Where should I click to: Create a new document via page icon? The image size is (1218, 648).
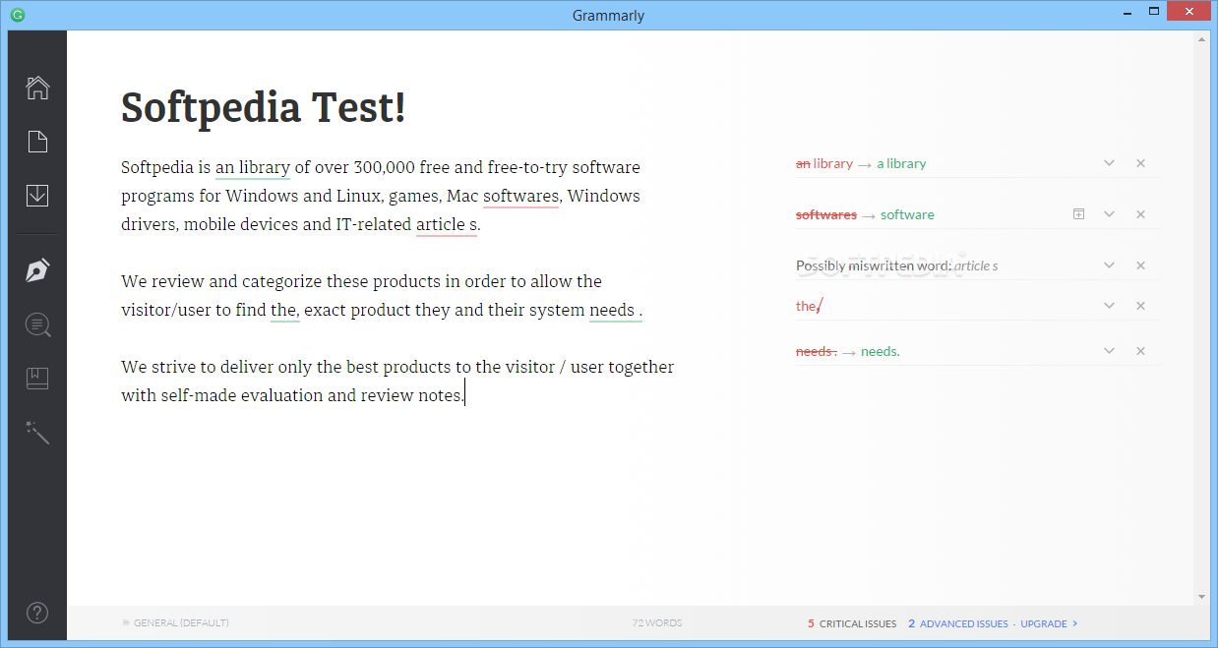point(37,142)
